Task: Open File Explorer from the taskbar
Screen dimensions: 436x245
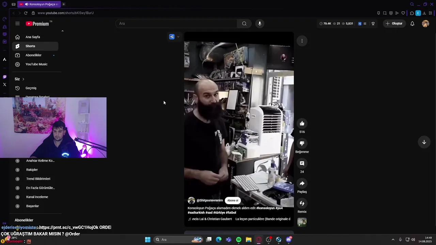Action: tap(249, 240)
